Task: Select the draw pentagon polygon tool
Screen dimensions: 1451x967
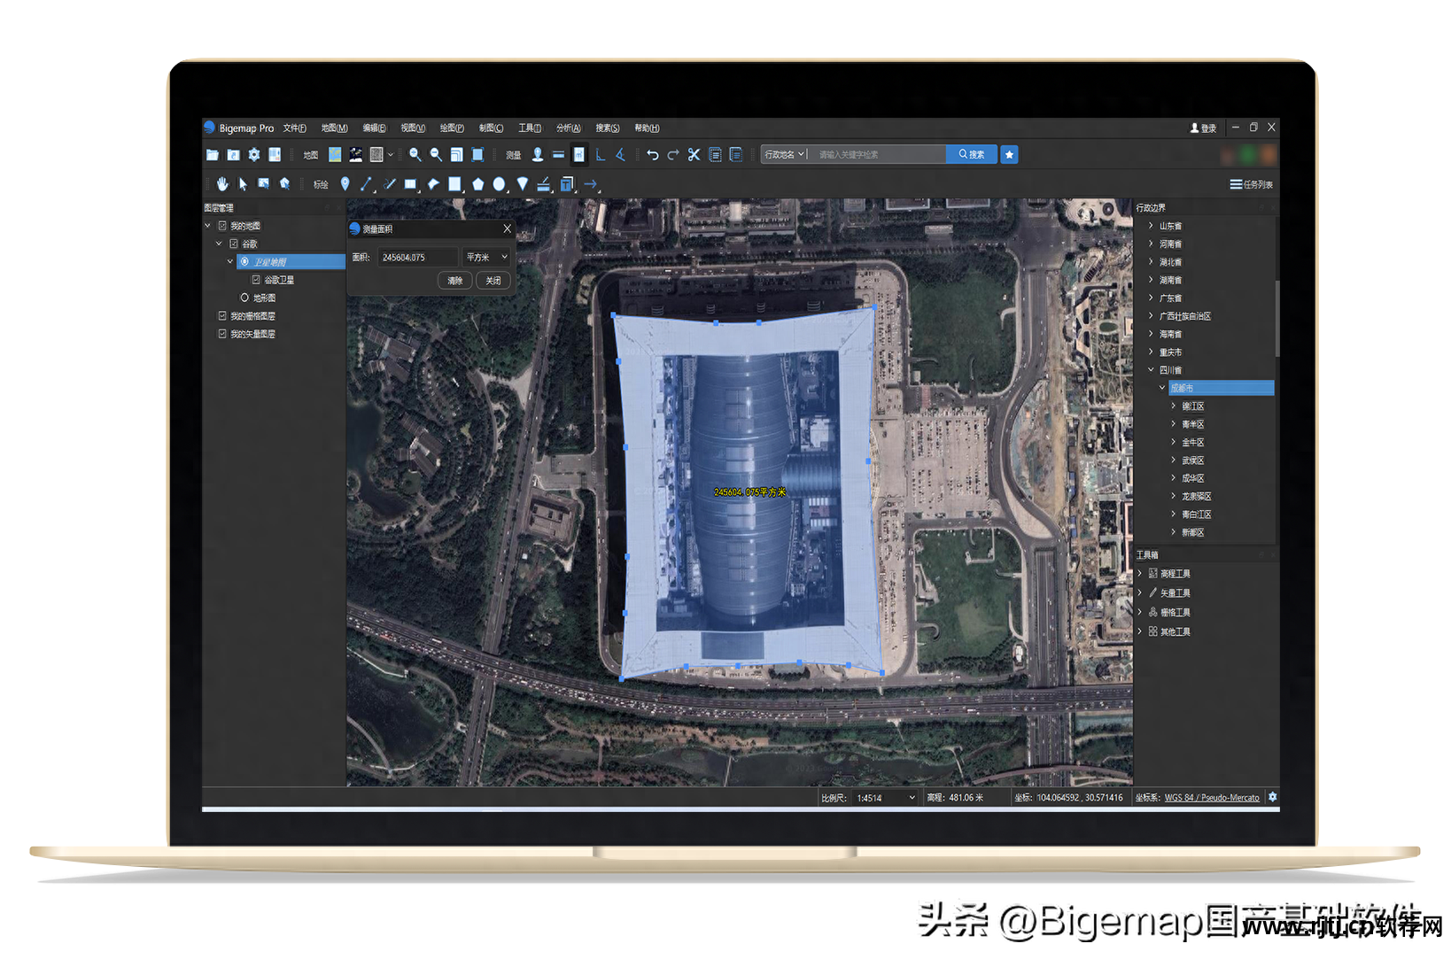Action: click(477, 184)
